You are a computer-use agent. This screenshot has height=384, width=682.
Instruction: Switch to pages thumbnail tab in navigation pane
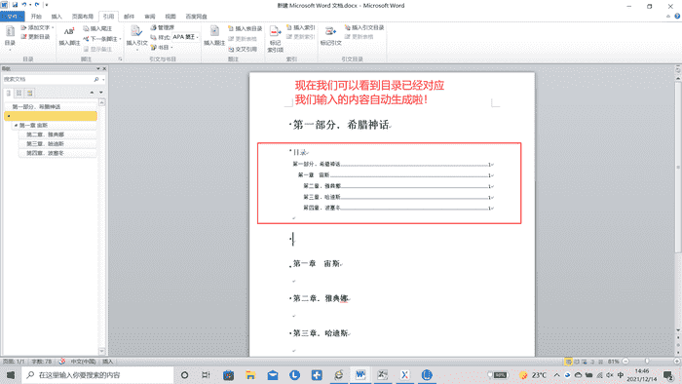tap(19, 93)
